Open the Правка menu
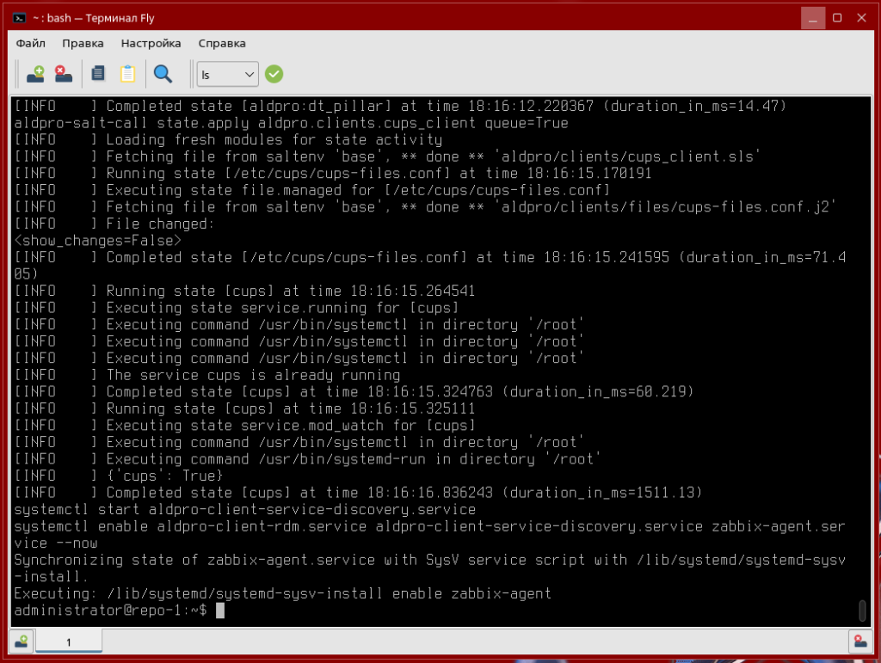The height and width of the screenshot is (663, 881). [83, 43]
